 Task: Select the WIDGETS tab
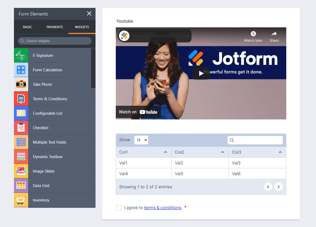click(x=82, y=27)
